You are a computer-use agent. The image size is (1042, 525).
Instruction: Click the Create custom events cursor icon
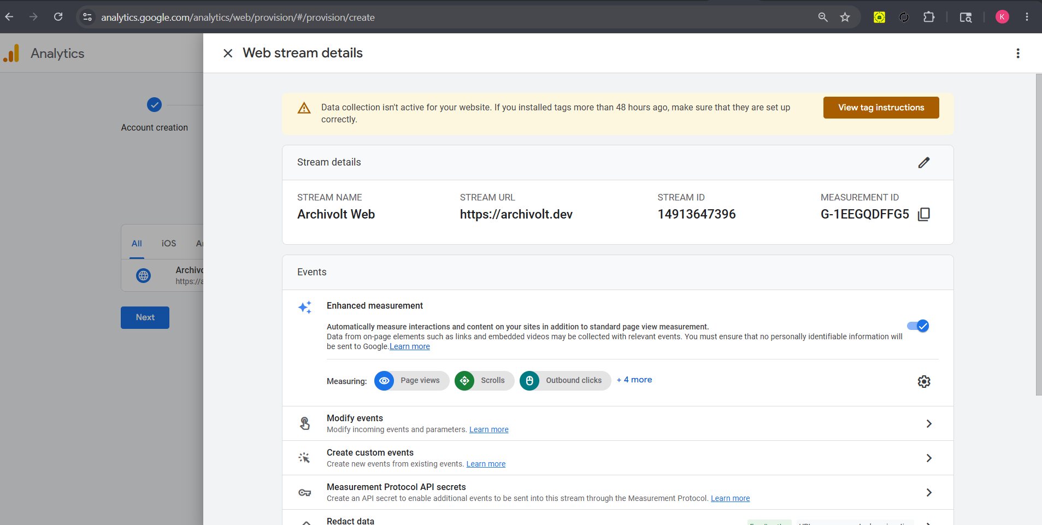(304, 458)
